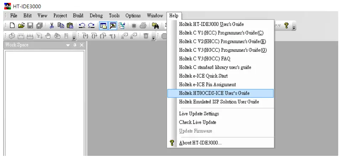Click the Paste clipboard icon
Viewport: 340px width, 158px height.
point(70,26)
